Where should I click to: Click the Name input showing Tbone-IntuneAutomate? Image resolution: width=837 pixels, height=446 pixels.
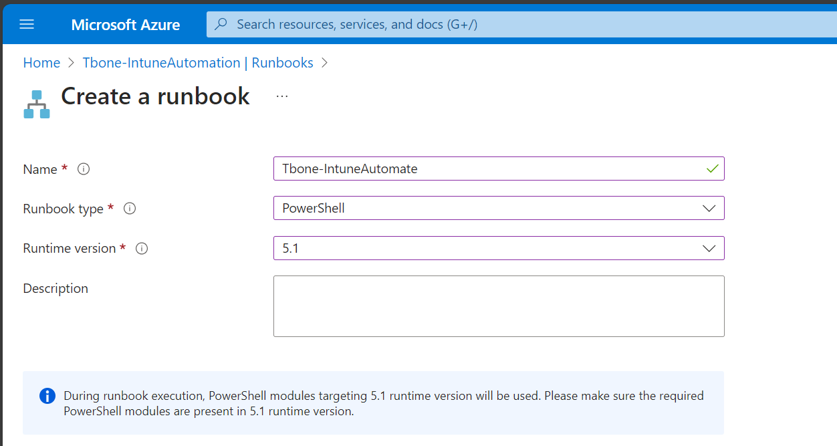(468, 169)
